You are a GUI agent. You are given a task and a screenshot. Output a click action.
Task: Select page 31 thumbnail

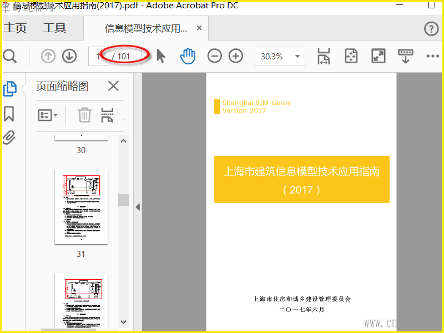coord(81,206)
